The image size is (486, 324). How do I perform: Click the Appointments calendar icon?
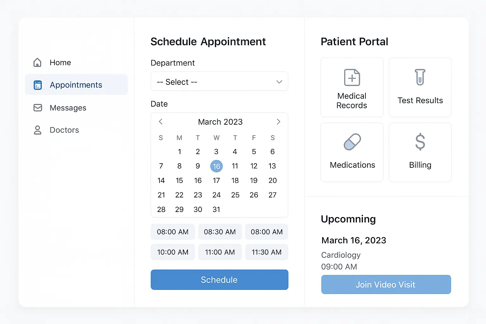coord(38,85)
